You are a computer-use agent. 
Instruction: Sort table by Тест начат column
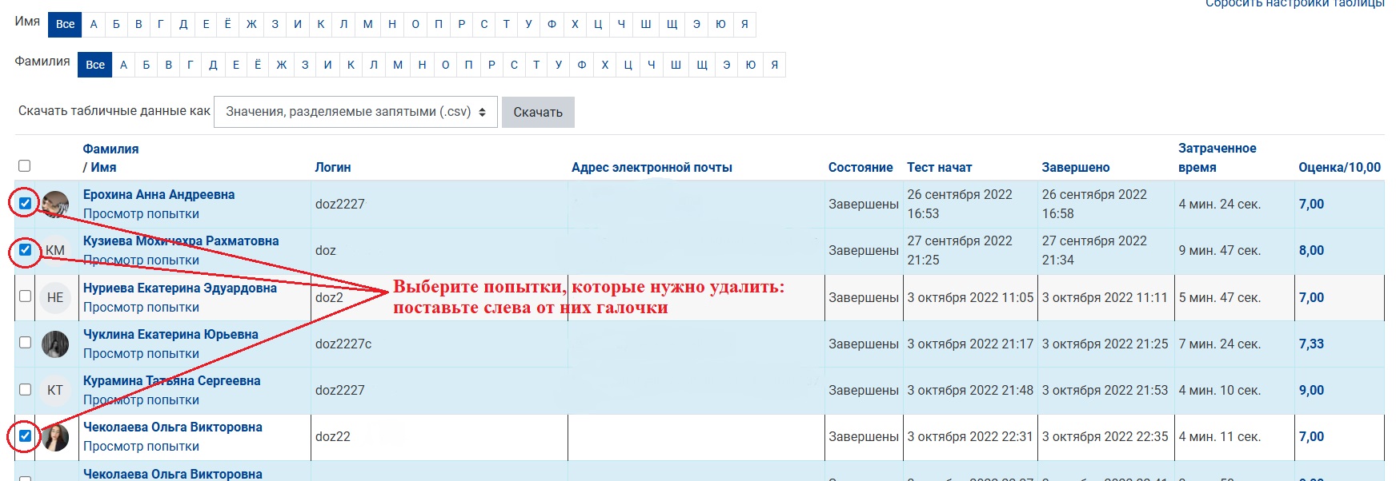click(x=939, y=167)
